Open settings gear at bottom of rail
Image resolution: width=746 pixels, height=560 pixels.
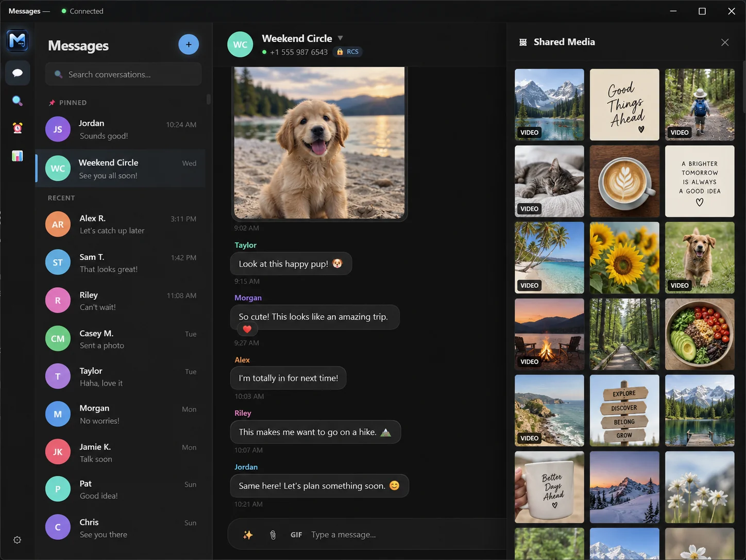(17, 540)
